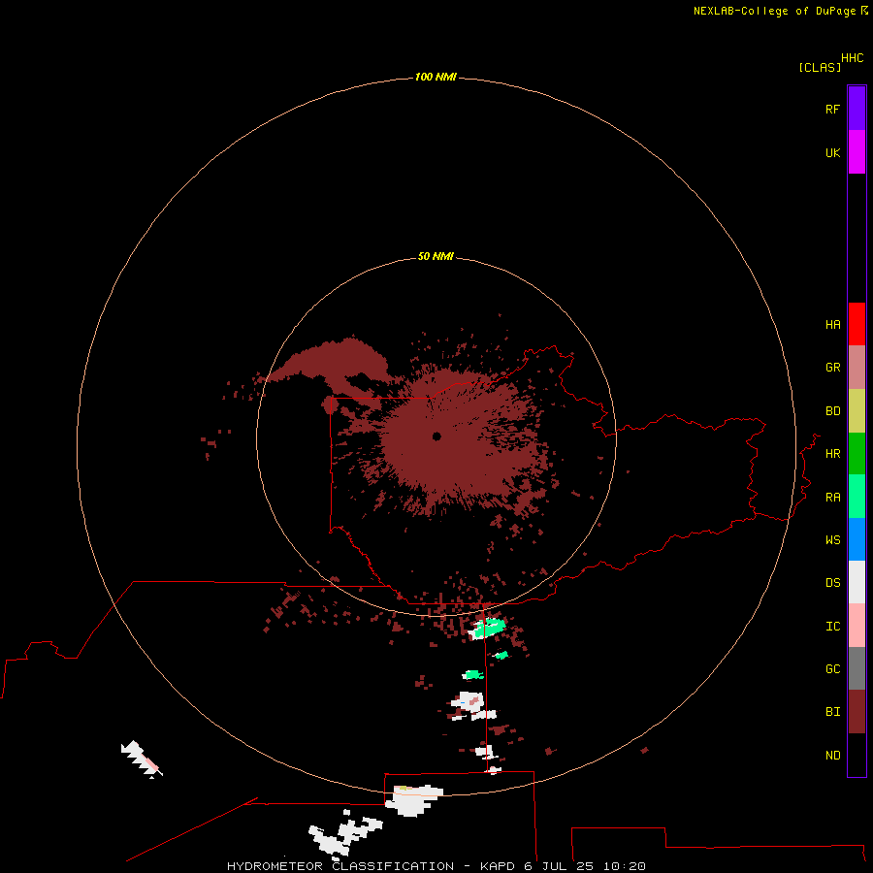The image size is (873, 873).
Task: Click the HA legend label
Action: point(833,325)
